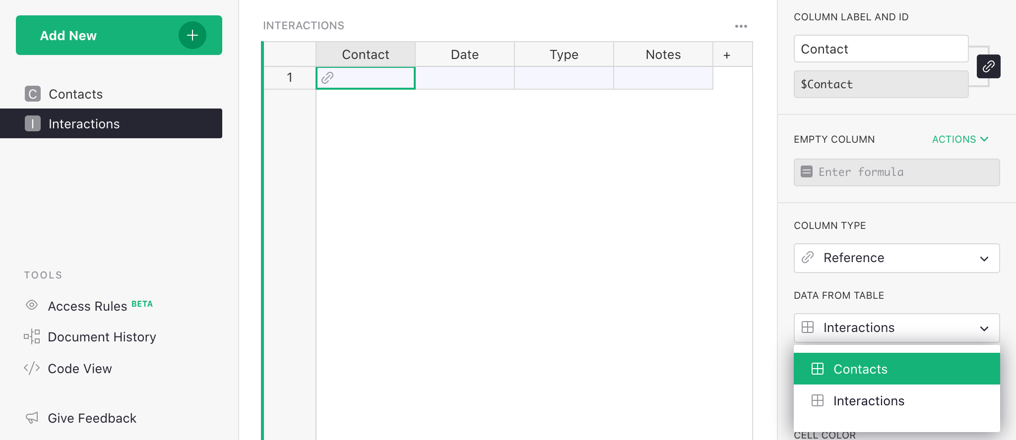Expand the Actions dropdown
1016x440 pixels.
(960, 139)
